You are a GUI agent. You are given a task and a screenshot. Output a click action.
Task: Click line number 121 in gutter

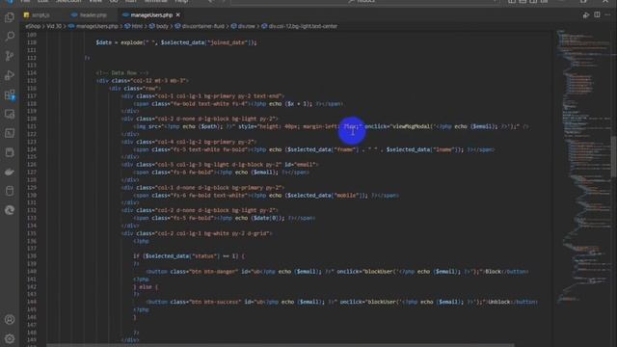pyautogui.click(x=32, y=126)
